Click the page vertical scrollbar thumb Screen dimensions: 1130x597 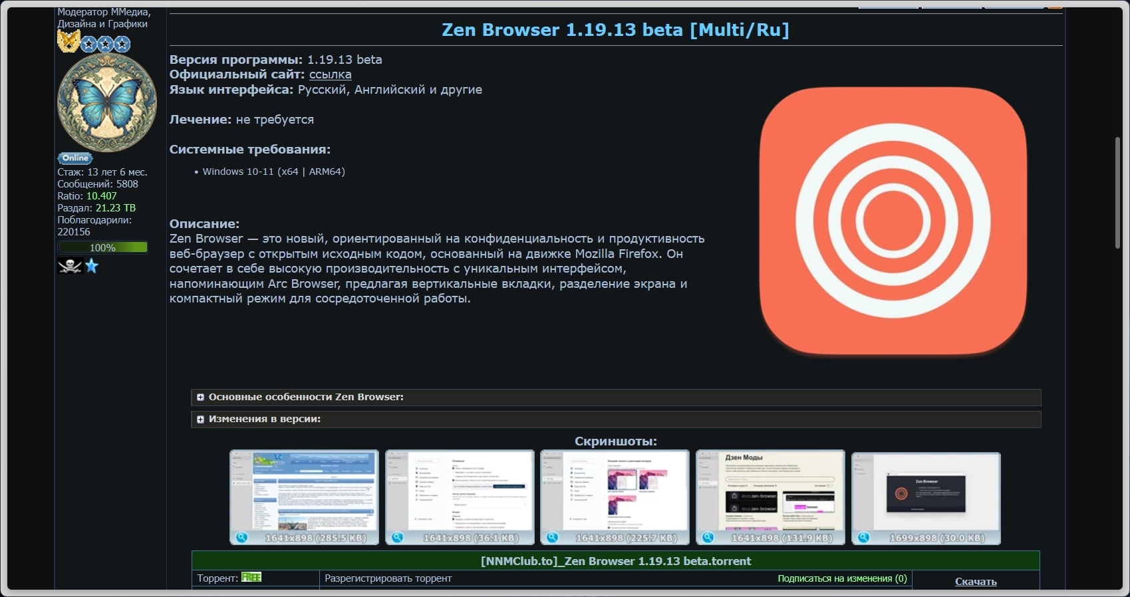coord(1118,193)
